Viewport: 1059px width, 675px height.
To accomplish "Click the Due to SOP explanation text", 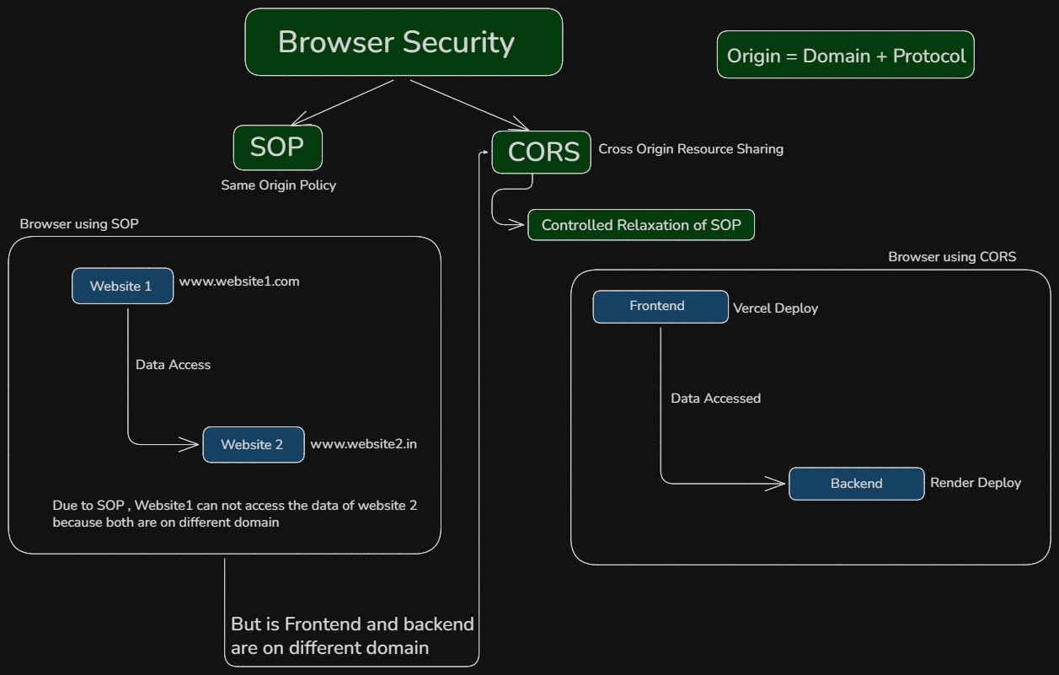I will tap(235, 514).
